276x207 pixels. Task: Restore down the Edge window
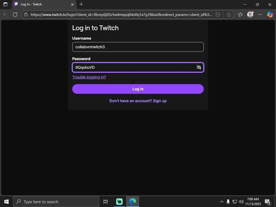pyautogui.click(x=257, y=4)
